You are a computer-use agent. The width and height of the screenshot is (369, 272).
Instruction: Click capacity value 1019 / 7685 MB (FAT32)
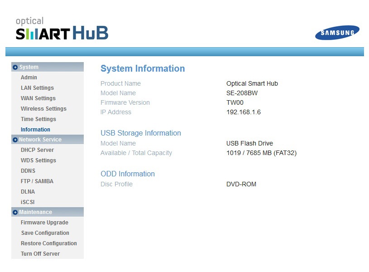tap(261, 153)
